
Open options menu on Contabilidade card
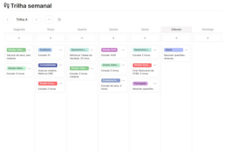(x=60, y=65)
